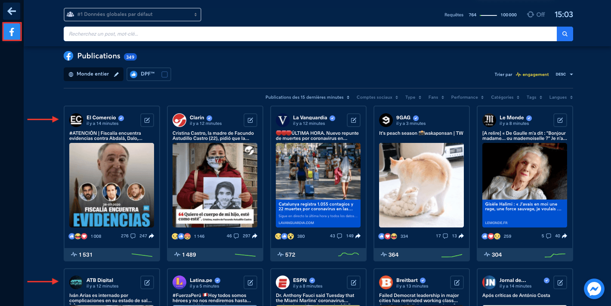
Task: Click the 364 engagement trend graph
Action: tap(452, 255)
